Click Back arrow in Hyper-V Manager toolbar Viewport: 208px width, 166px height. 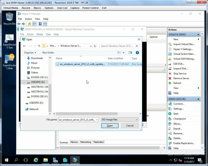[19, 24]
